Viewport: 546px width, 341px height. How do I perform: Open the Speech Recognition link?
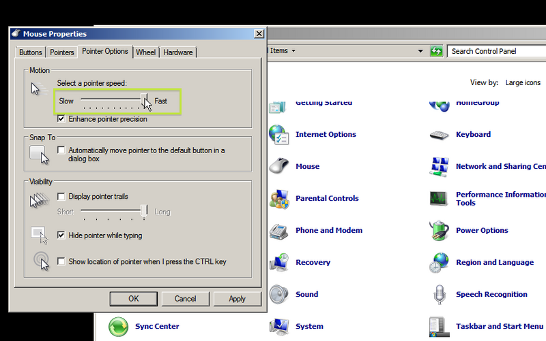pos(491,294)
